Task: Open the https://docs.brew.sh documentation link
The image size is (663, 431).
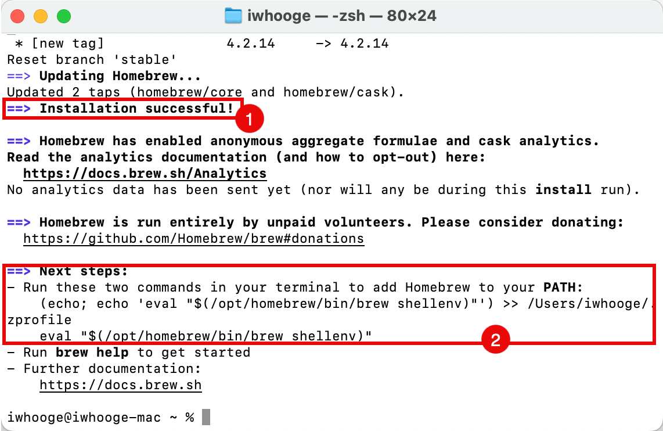Action: tap(121, 385)
